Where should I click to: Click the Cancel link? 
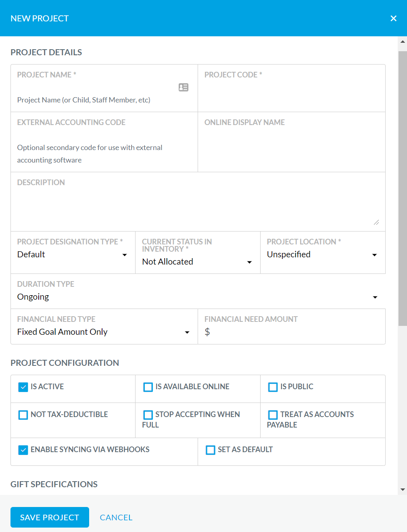[116, 517]
